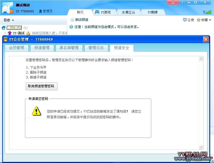Click the YY公会管理 title bar icon
This screenshot has width=214, height=163.
coord(5,39)
